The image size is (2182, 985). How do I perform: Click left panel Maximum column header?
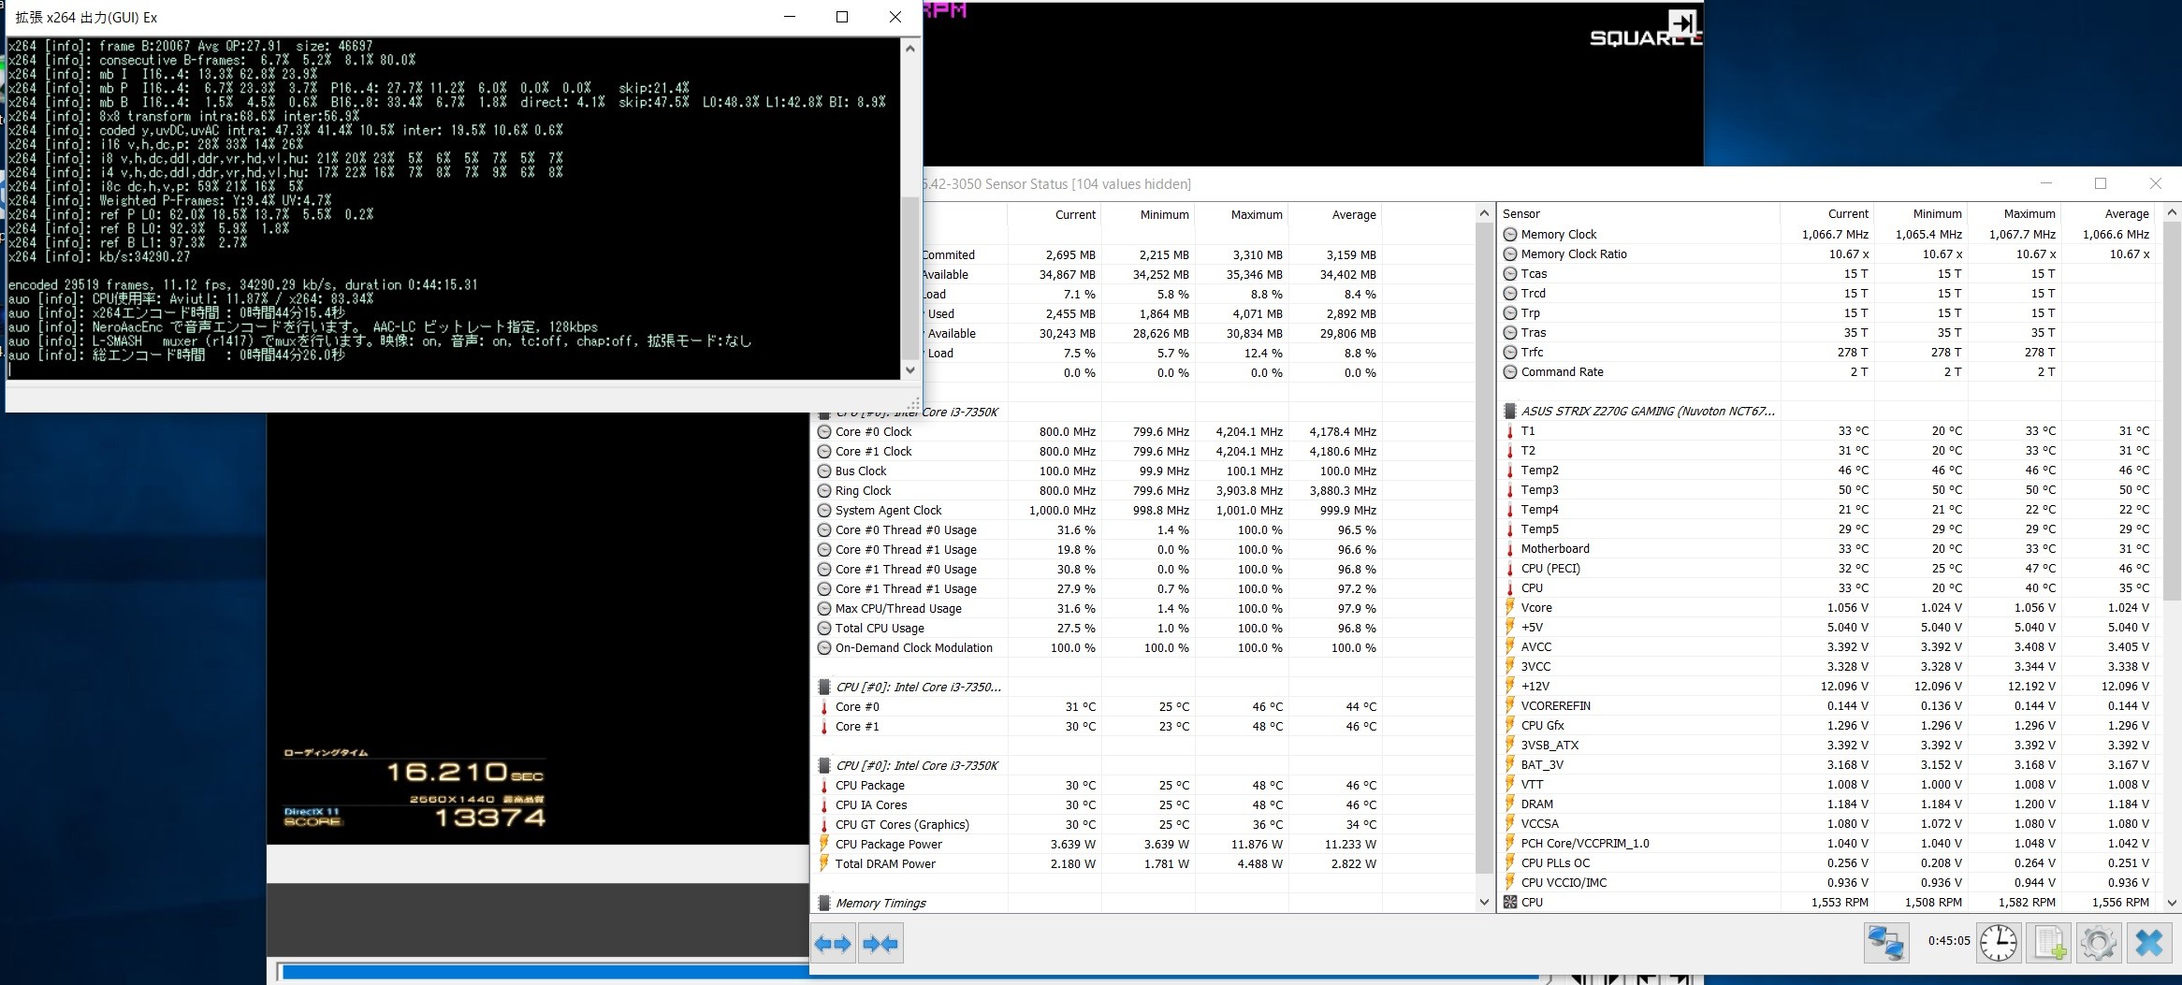click(x=1242, y=214)
